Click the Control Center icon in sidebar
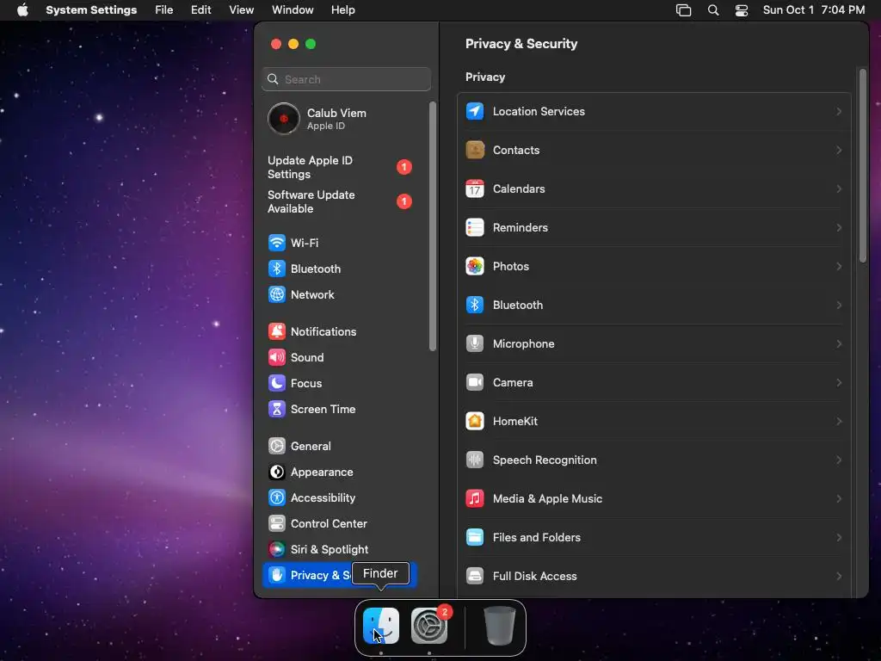 click(276, 524)
